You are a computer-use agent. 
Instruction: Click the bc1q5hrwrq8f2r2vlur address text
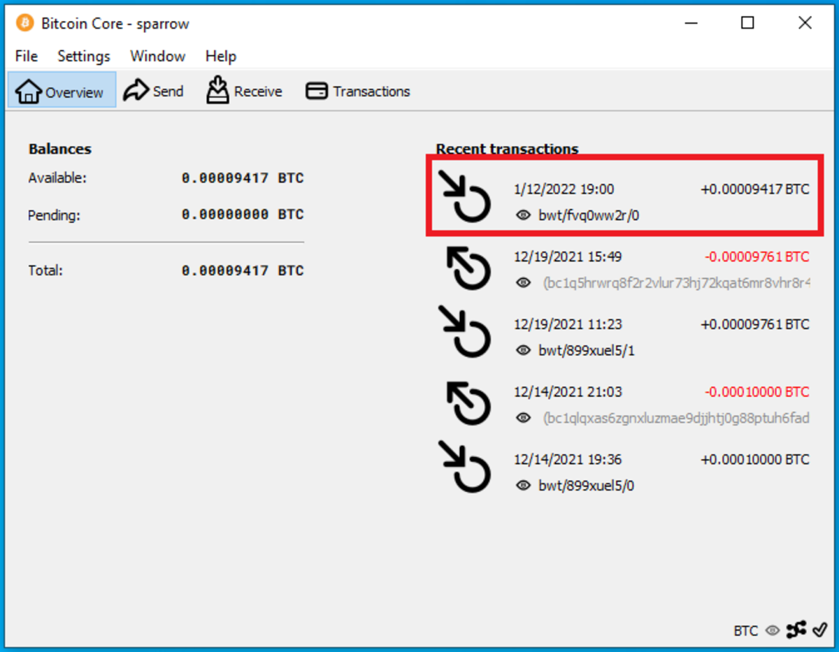676,283
